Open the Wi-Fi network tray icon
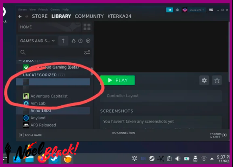The width and height of the screenshot is (233, 167). pyautogui.click(x=204, y=159)
